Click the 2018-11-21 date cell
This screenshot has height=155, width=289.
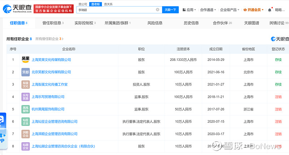(216, 97)
